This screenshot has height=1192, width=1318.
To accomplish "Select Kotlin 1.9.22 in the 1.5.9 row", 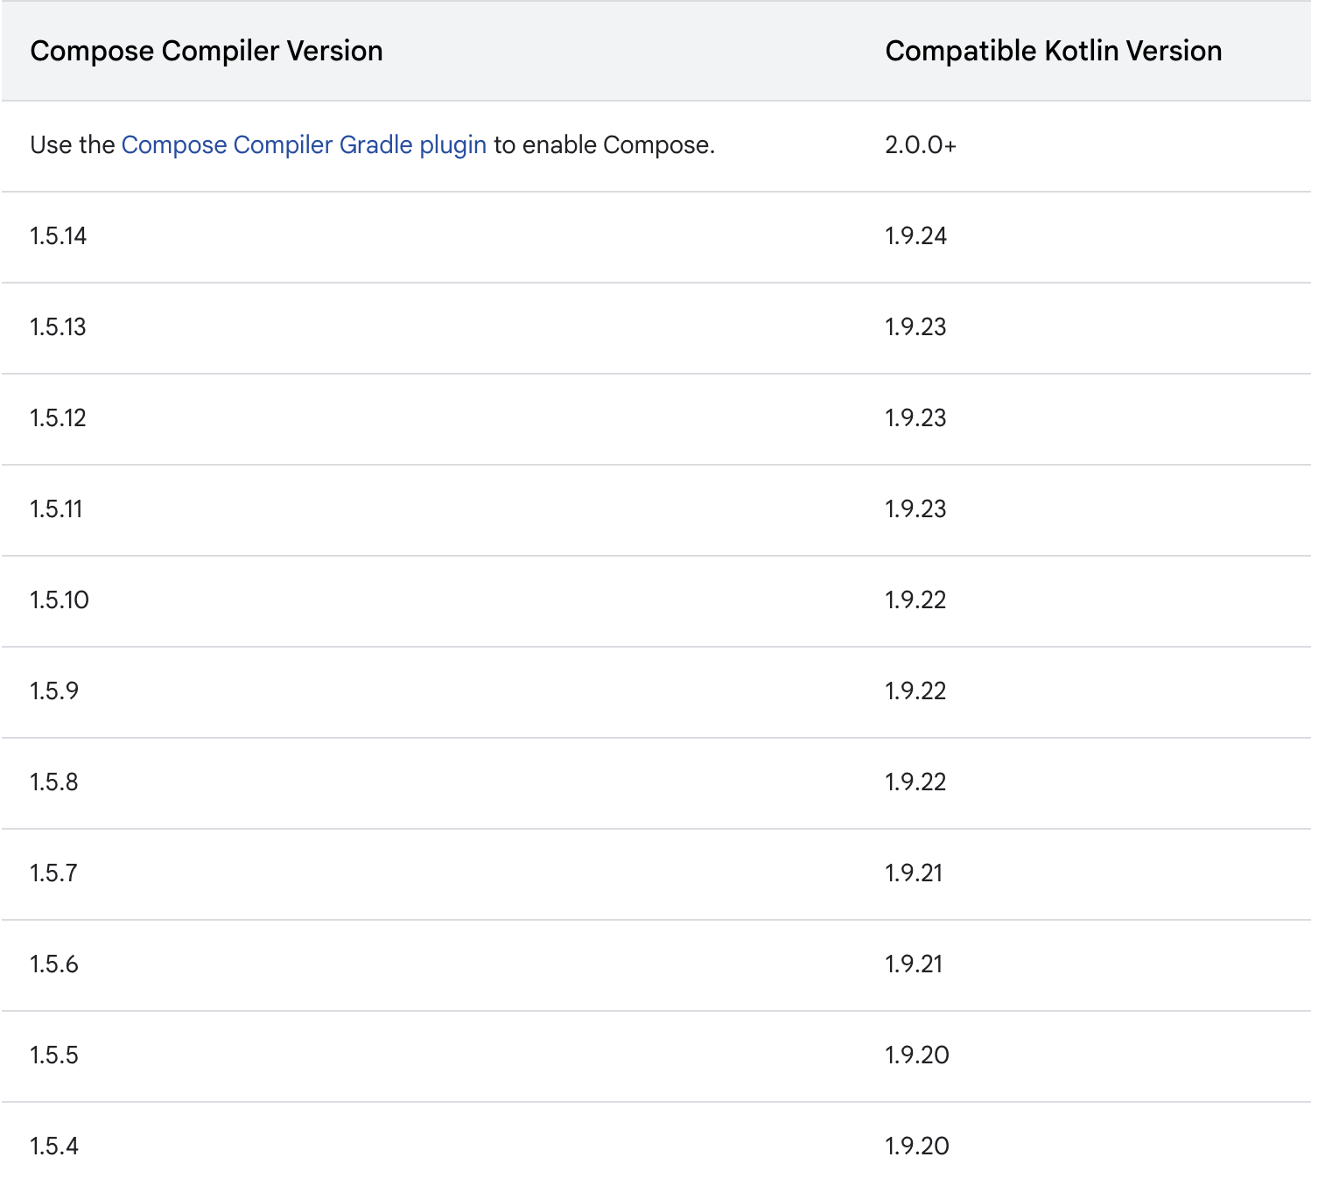I will (x=915, y=691).
